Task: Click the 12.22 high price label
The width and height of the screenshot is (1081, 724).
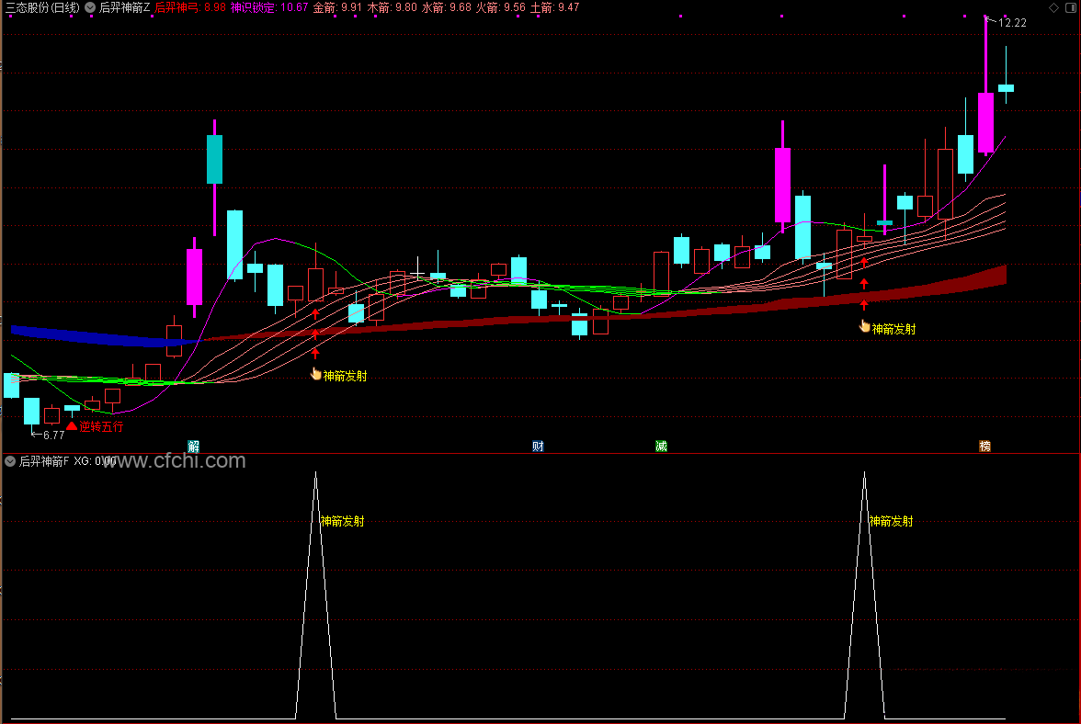Action: coord(1012,23)
